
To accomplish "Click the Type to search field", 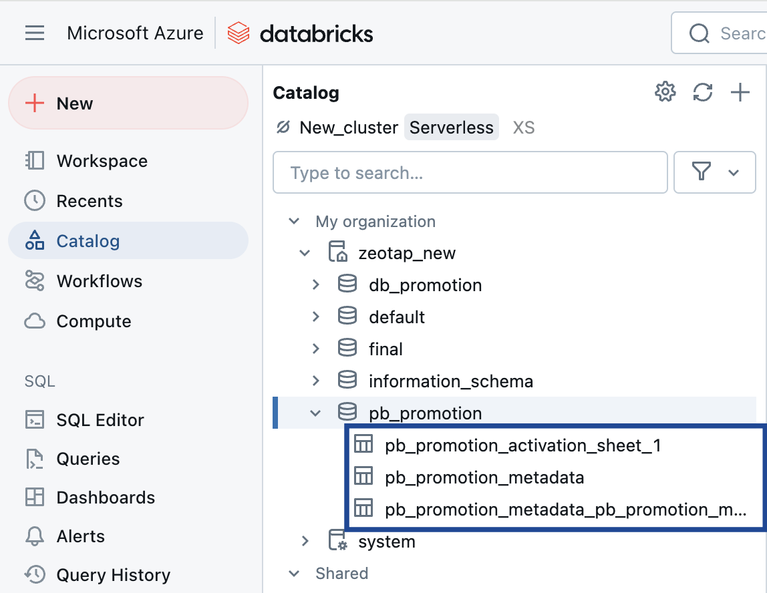I will 470,173.
